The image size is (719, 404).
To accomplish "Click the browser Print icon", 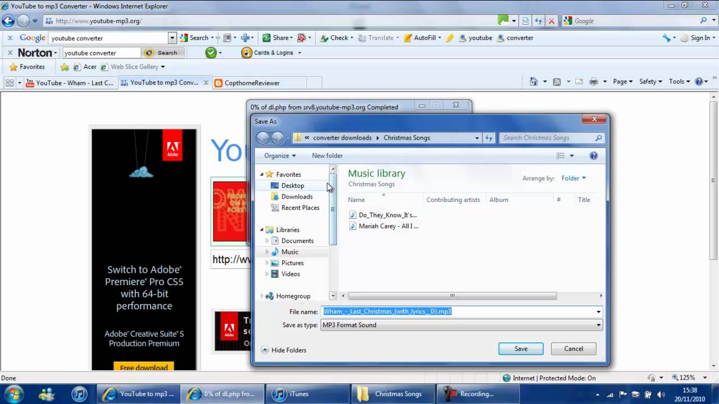I will (x=593, y=82).
